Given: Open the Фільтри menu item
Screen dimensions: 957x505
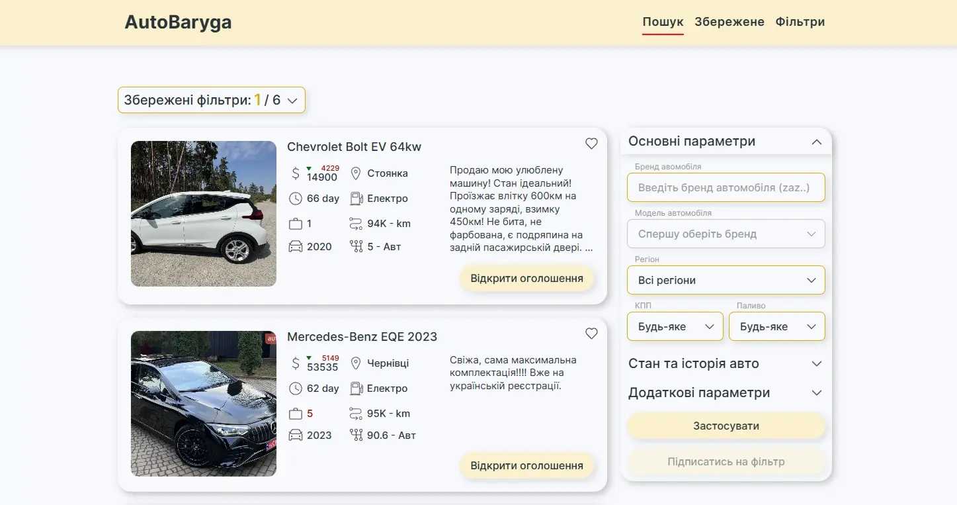Looking at the screenshot, I should tap(800, 21).
